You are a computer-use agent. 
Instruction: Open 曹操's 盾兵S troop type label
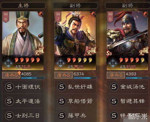click(64, 75)
